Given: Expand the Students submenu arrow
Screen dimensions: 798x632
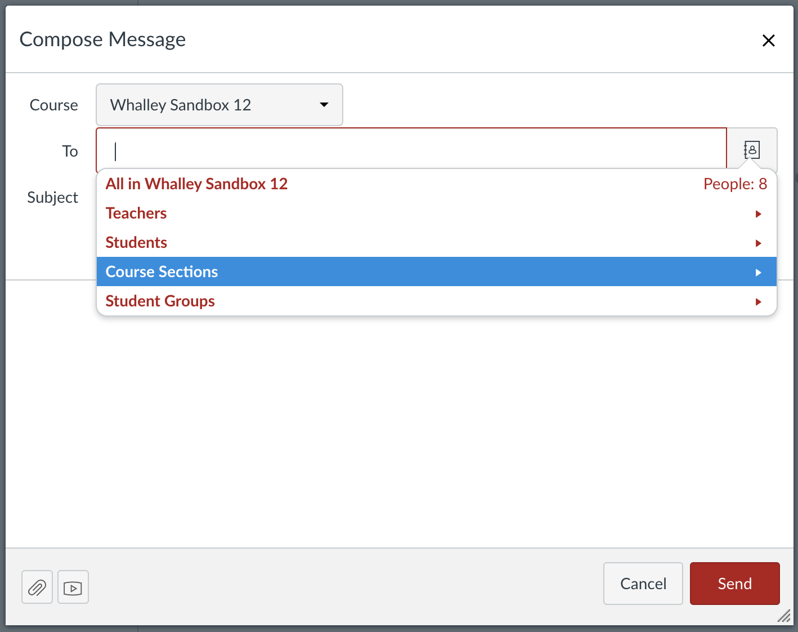Looking at the screenshot, I should pyautogui.click(x=759, y=243).
